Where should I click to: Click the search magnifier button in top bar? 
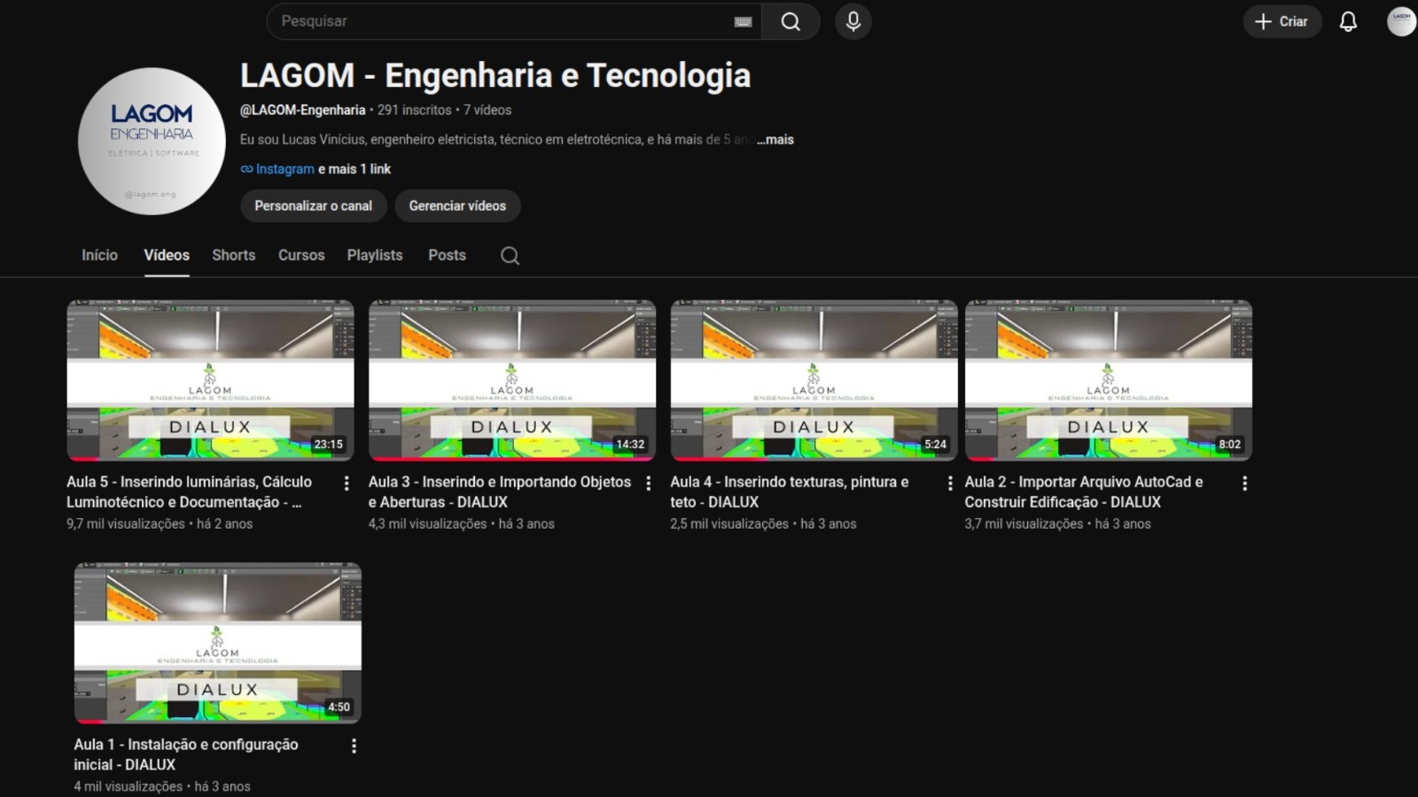(791, 21)
